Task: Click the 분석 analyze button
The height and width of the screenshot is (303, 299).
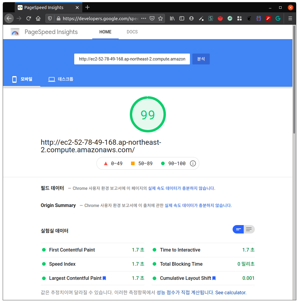Action: 201,59
